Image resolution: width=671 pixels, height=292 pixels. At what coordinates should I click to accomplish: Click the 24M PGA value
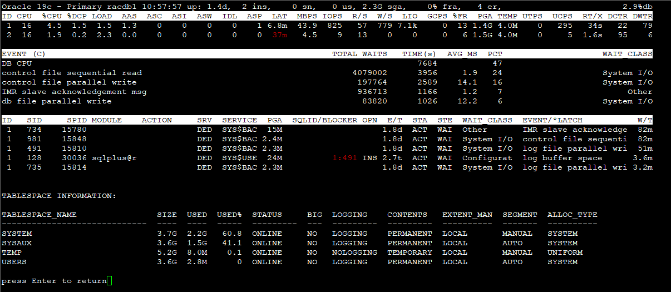[274, 158]
